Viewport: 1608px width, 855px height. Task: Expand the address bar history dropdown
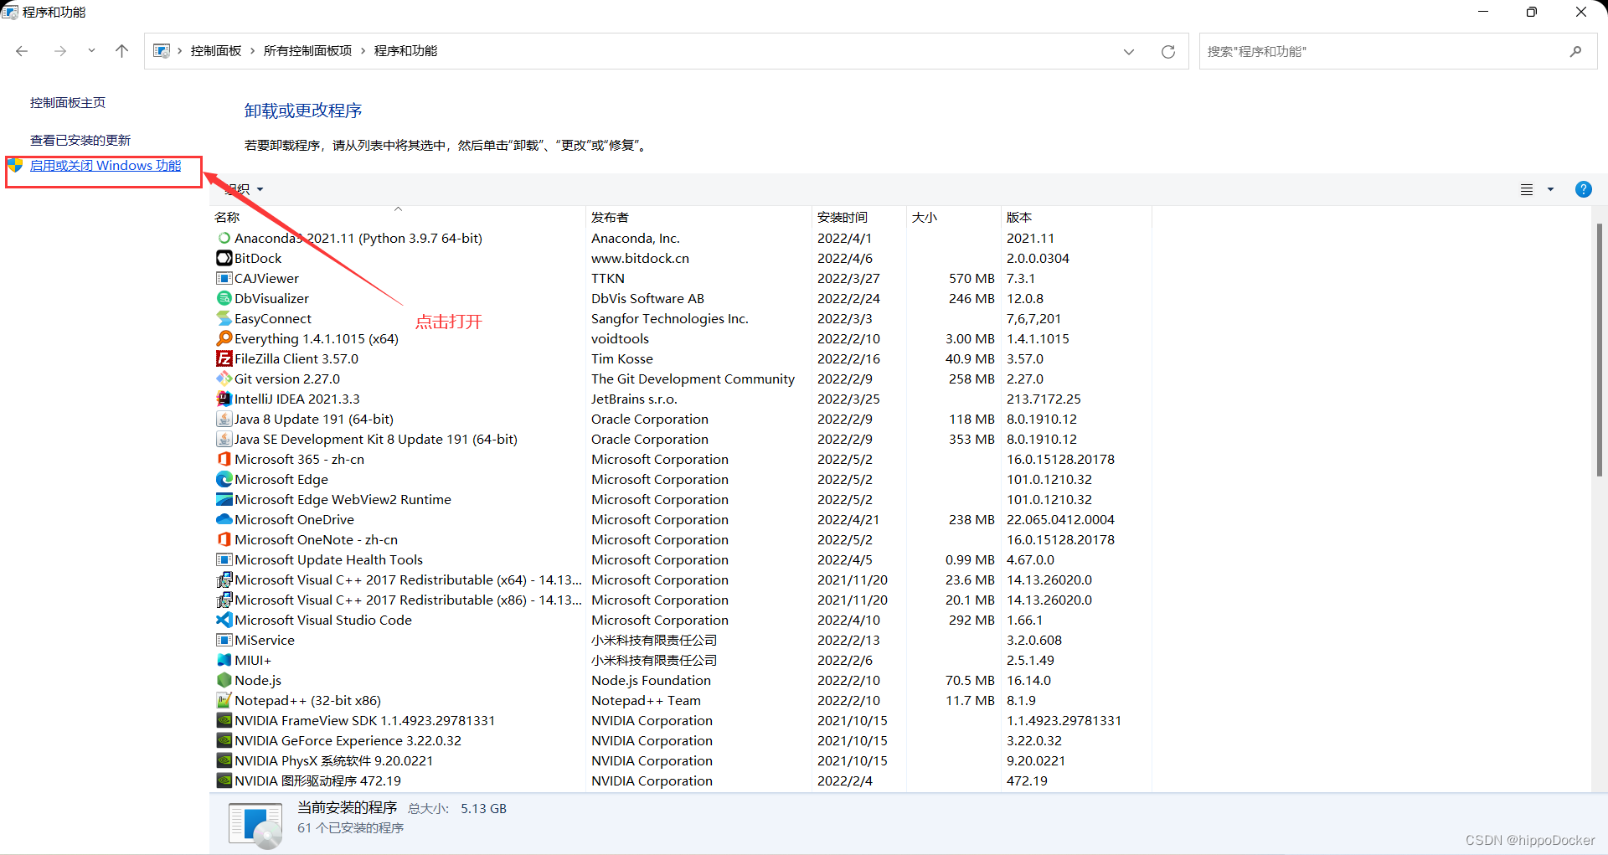click(x=1128, y=52)
